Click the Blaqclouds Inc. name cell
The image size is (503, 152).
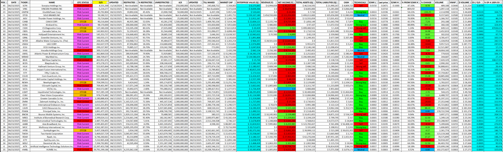click(52, 64)
